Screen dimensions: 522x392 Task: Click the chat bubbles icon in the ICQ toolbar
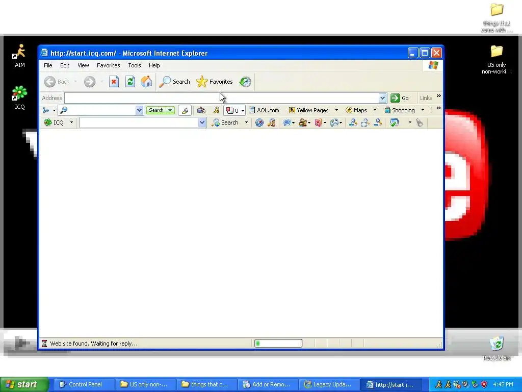pos(286,122)
